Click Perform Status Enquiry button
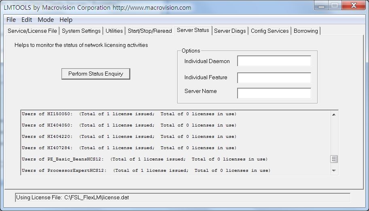369x211 pixels. [x=96, y=74]
